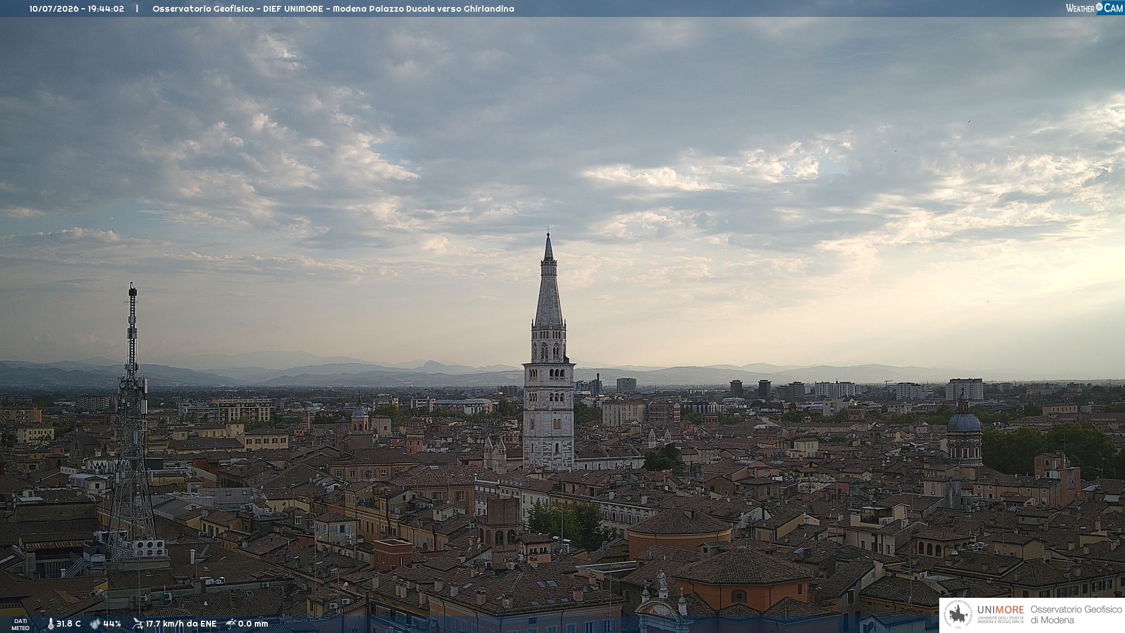Viewport: 1125px width, 633px height.
Task: Click the 10/07/2026 - 19:44:02 timestamp
Action: pos(77,9)
